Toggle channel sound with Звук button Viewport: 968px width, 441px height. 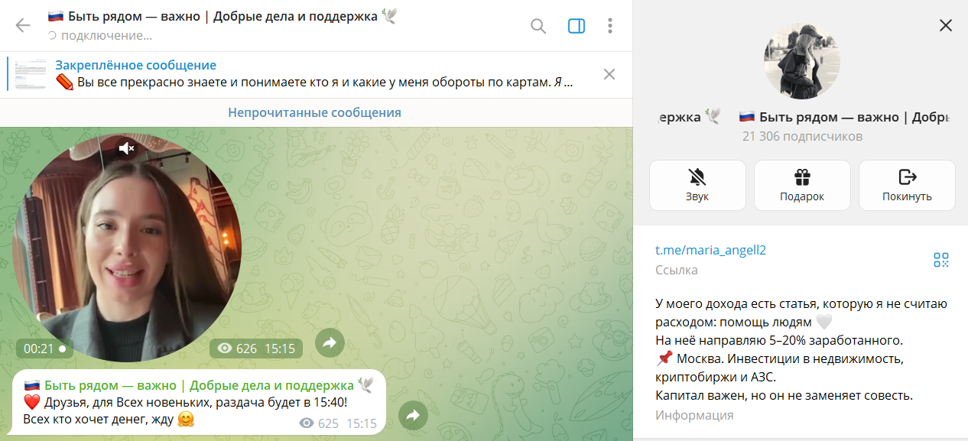pos(697,185)
